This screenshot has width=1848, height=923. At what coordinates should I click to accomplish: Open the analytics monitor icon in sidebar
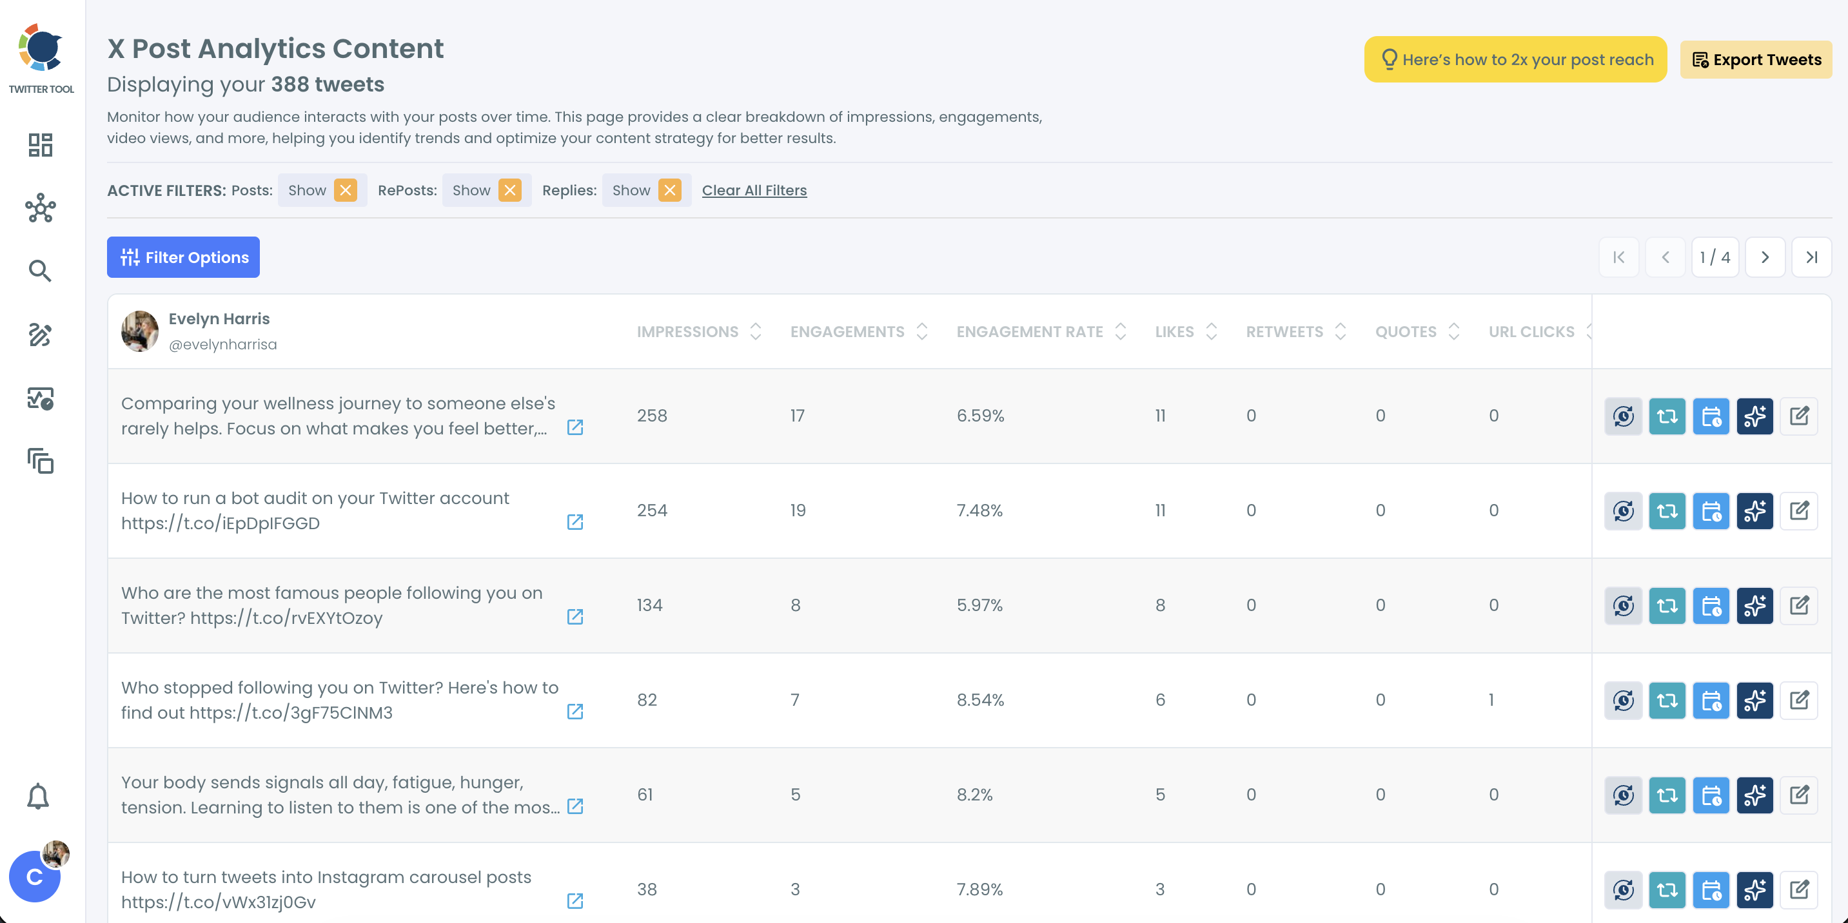pyautogui.click(x=40, y=398)
